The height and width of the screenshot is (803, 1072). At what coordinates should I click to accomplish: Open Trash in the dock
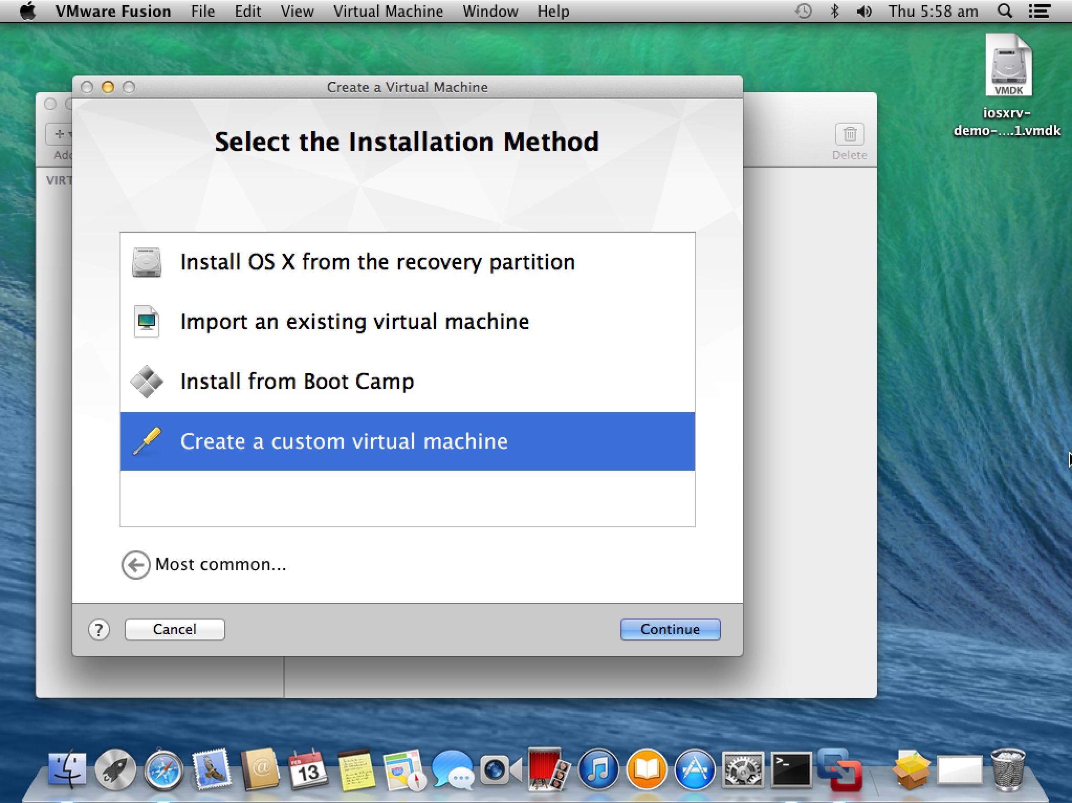[1008, 771]
